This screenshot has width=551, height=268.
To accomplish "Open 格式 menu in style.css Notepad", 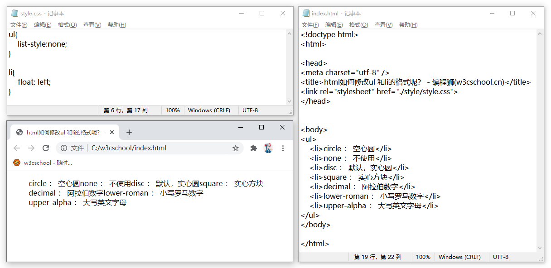I will coord(67,25).
